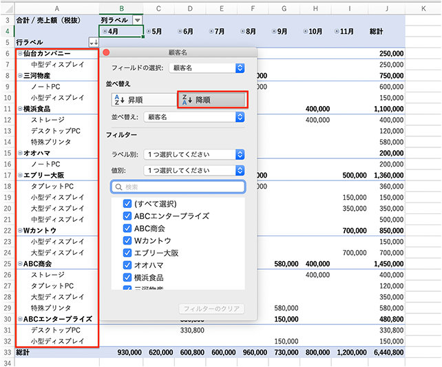Viewport: 442px width, 367px height.
Task: Open the 行ラベル sort filter button
Action: click(x=94, y=43)
